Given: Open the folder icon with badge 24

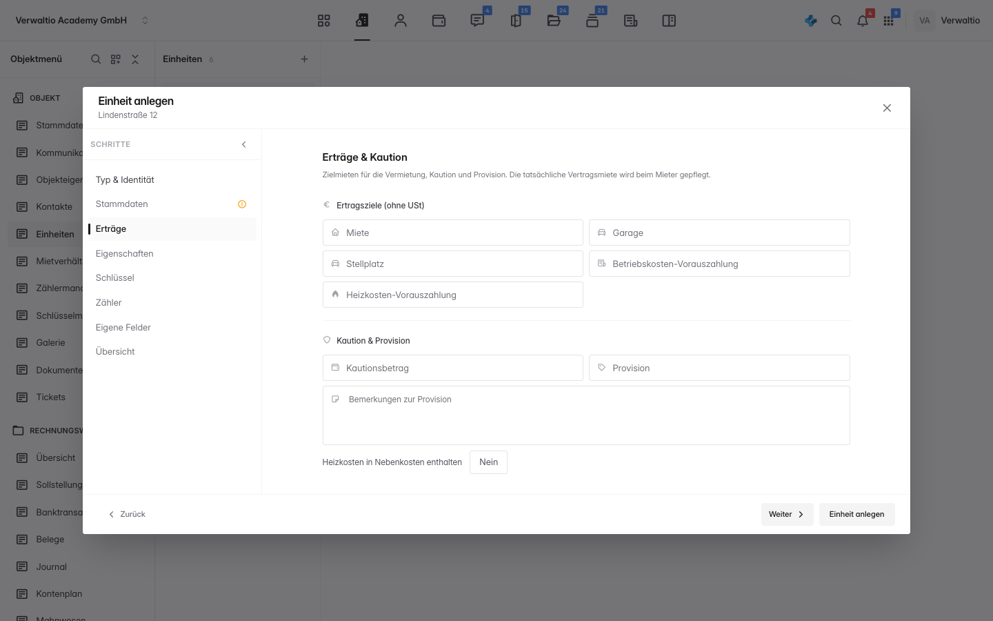Looking at the screenshot, I should click(554, 21).
